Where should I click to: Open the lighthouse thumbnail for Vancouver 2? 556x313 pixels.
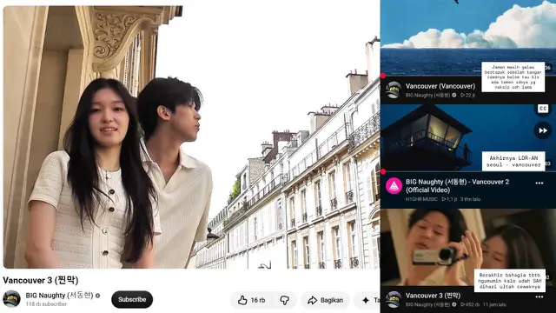[468, 137]
